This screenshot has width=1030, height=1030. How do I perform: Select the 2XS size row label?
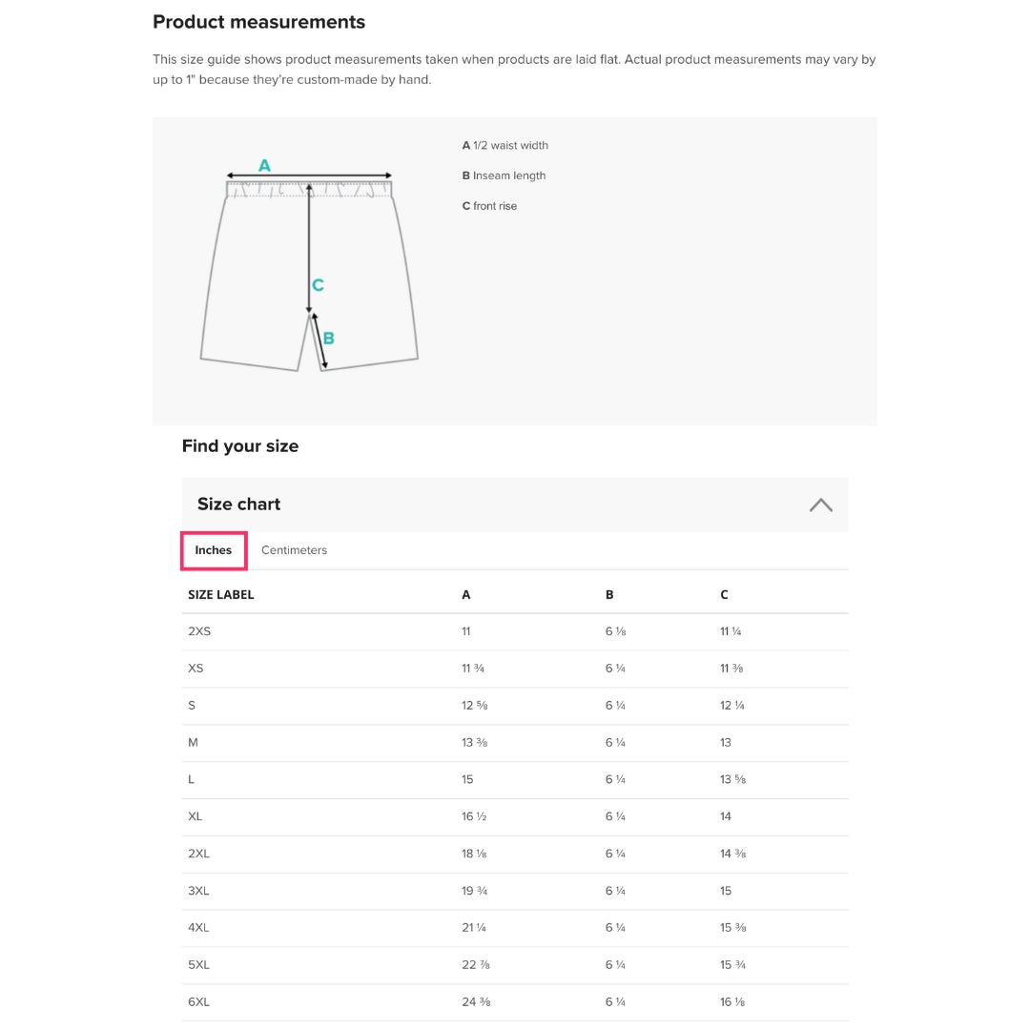click(x=199, y=631)
